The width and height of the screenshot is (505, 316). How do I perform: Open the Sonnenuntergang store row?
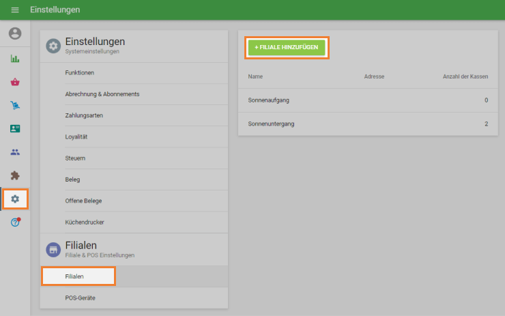(x=367, y=124)
